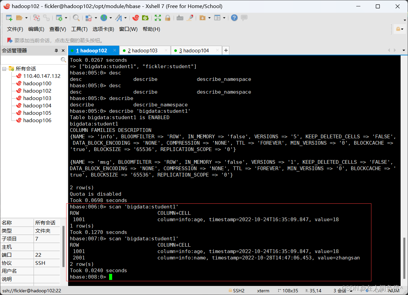Select hadoop100 session in tree
Image resolution: width=408 pixels, height=295 pixels.
pos(37,83)
